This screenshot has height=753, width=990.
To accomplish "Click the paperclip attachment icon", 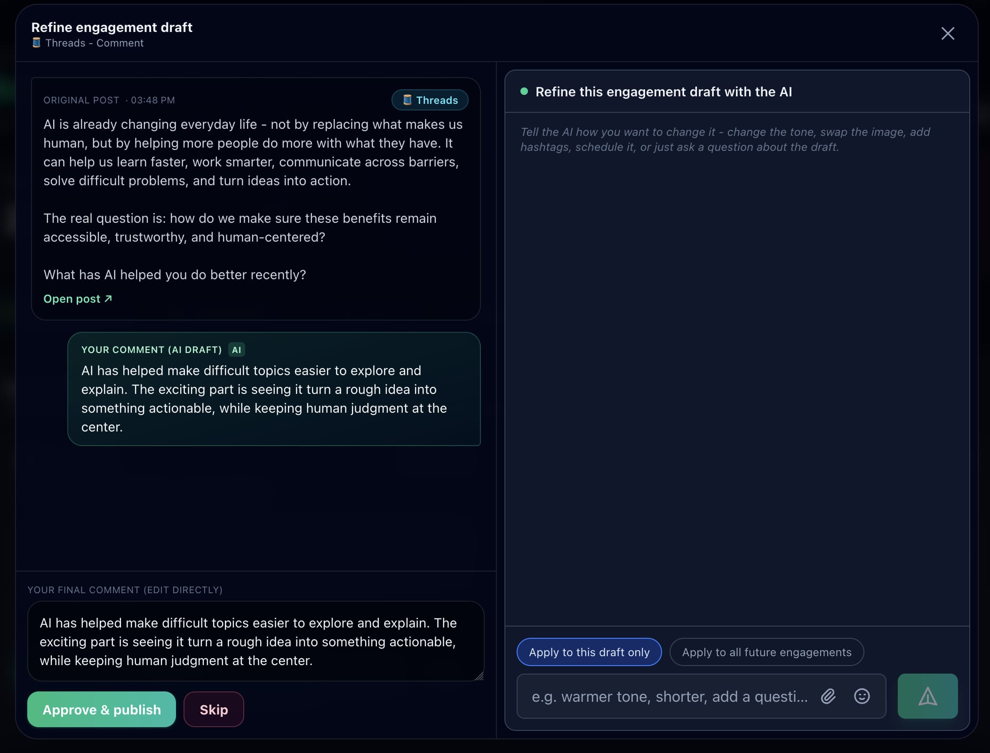I will coord(829,696).
